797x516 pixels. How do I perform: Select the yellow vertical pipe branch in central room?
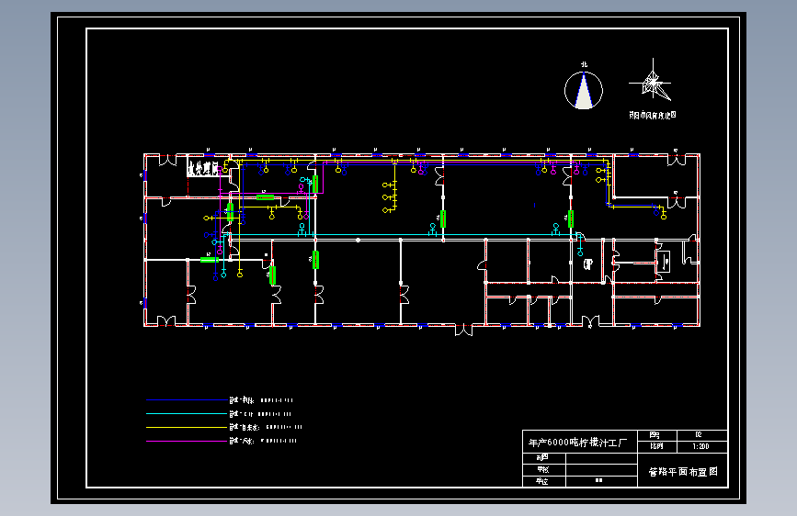pyautogui.click(x=395, y=186)
